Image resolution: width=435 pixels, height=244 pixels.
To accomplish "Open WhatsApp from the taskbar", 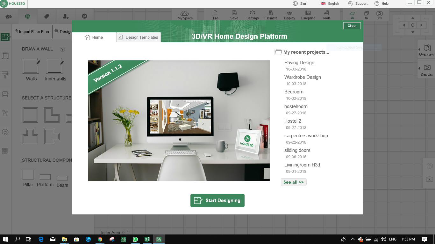I will coord(135,239).
